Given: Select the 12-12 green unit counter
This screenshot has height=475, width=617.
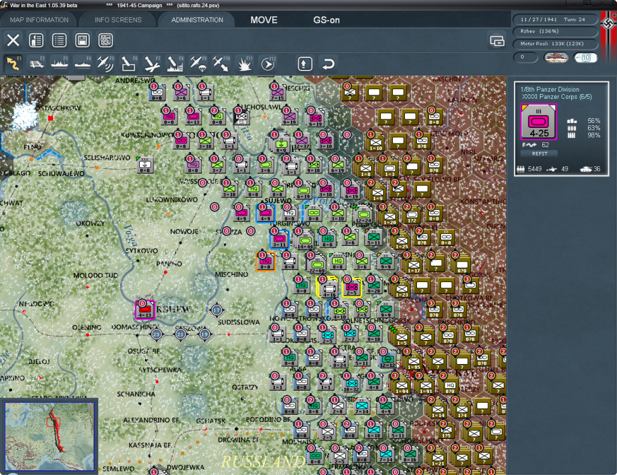Looking at the screenshot, I should [x=387, y=359].
